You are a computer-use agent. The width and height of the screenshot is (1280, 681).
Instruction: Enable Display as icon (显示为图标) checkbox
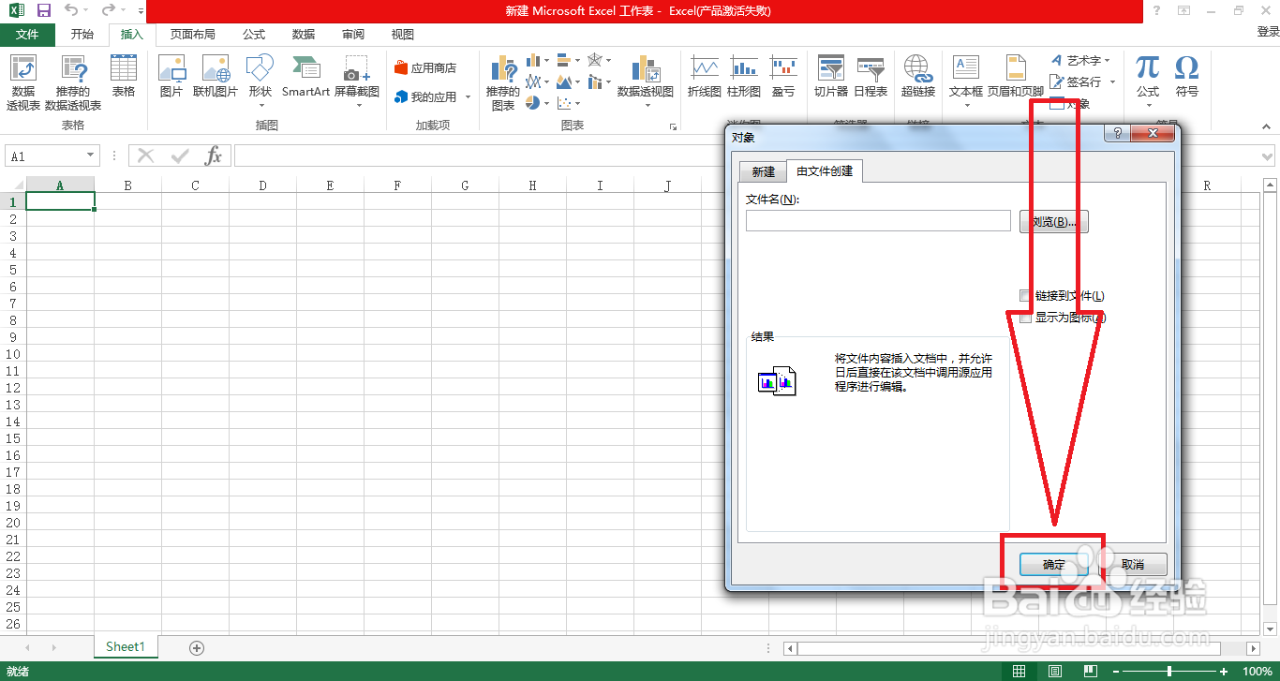tap(1025, 318)
